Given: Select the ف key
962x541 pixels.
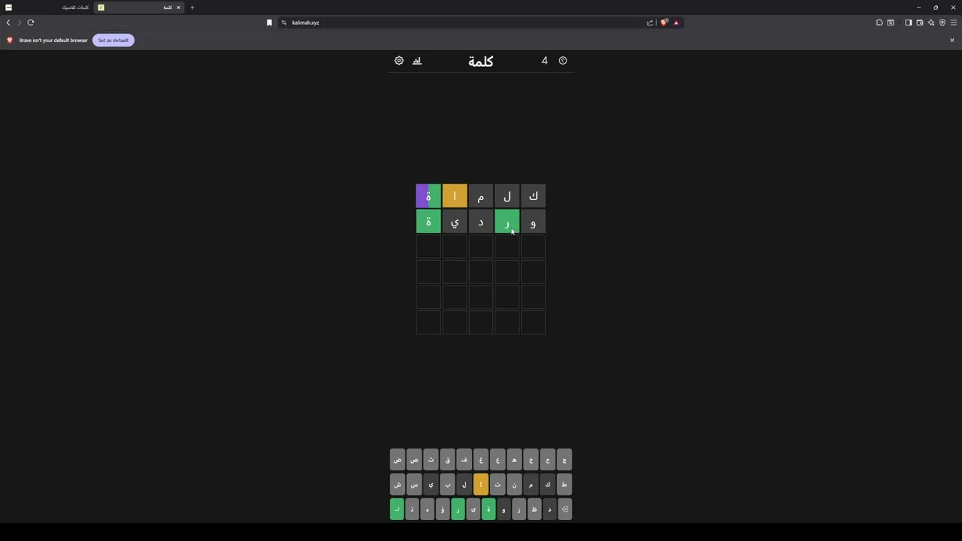Looking at the screenshot, I should 464,460.
